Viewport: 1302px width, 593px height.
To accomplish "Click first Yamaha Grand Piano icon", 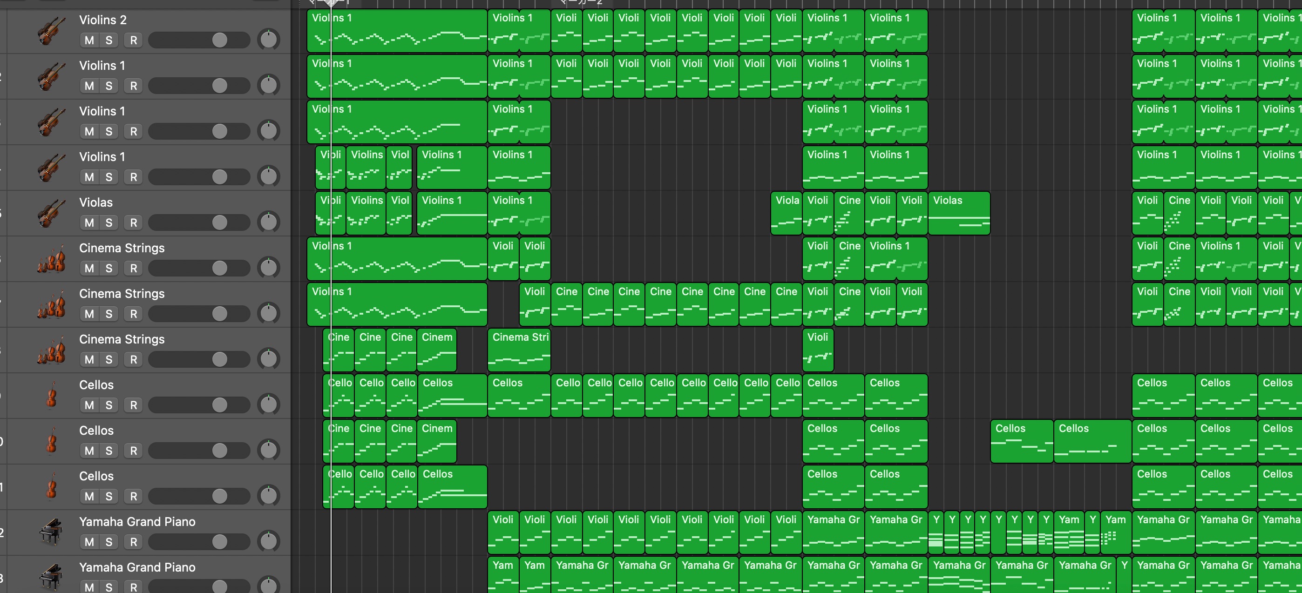I will [x=51, y=532].
